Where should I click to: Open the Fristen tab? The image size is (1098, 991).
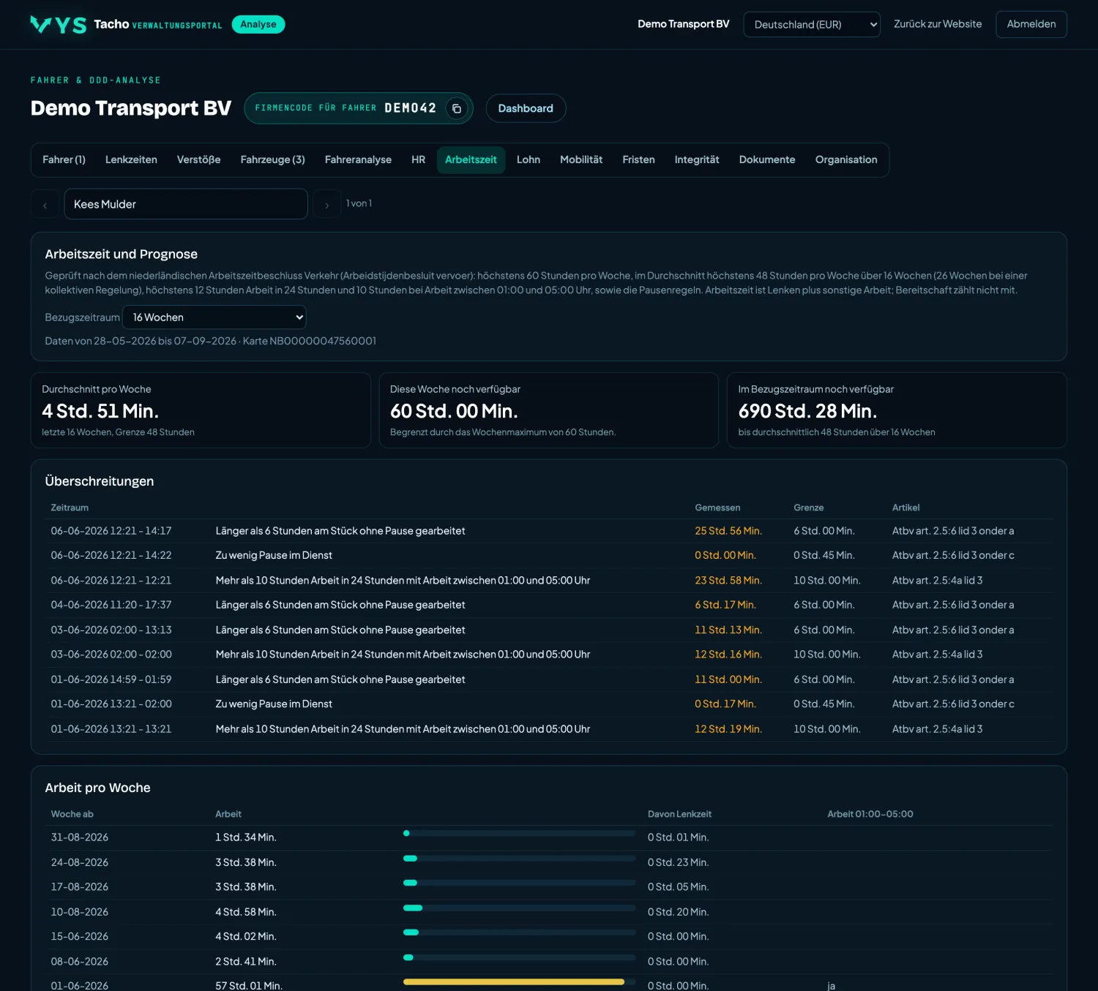(x=638, y=159)
